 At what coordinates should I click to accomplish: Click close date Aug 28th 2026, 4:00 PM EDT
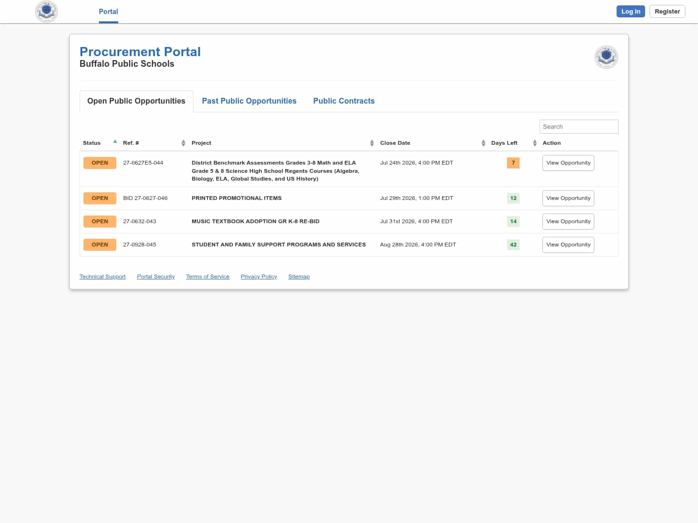tap(418, 245)
